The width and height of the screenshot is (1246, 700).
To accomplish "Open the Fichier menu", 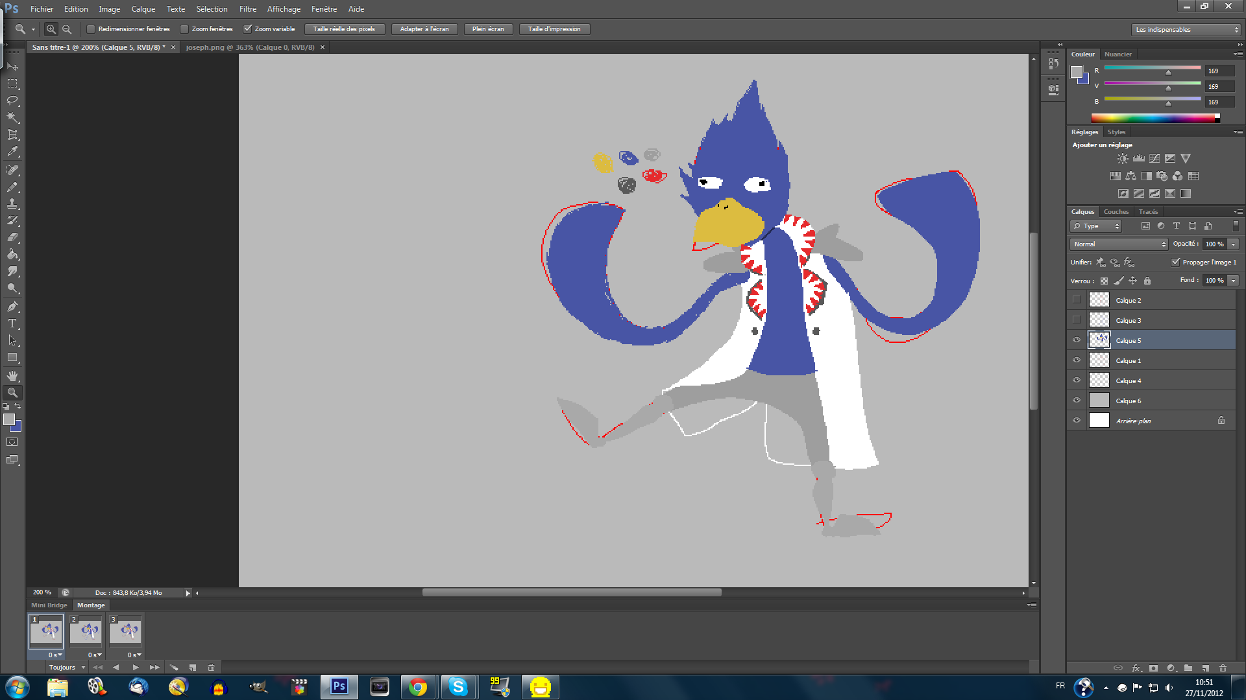I will 42,9.
